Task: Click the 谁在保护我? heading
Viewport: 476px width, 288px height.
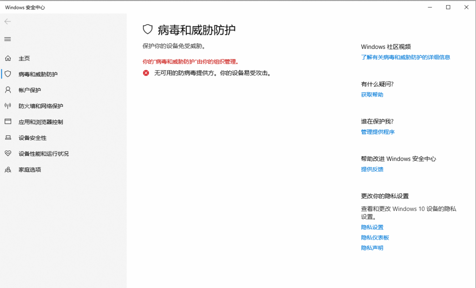Action: (377, 121)
